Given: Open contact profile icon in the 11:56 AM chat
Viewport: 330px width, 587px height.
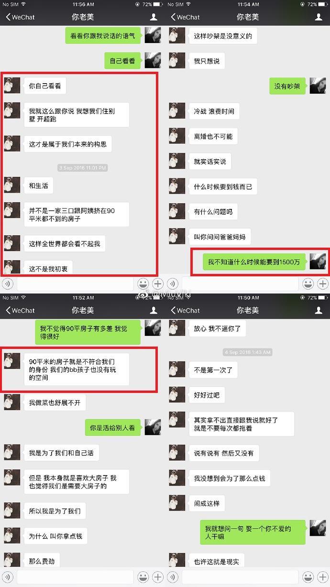Looking at the screenshot, I should tap(154, 17).
